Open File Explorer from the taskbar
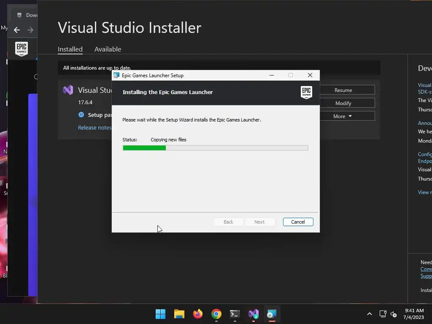432x324 pixels. (x=179, y=314)
